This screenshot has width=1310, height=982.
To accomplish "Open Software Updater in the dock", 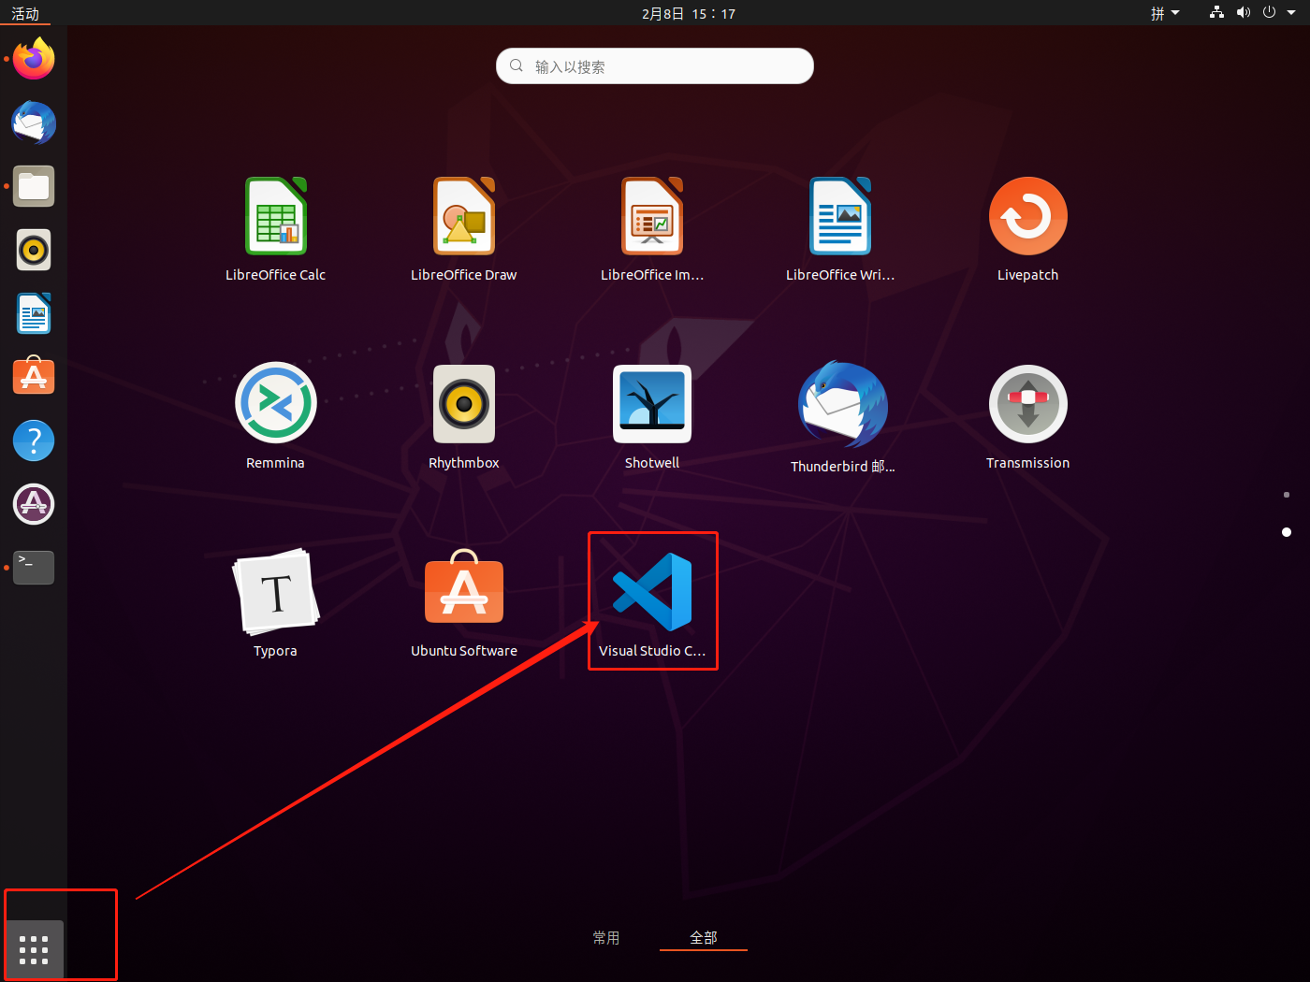I will tap(34, 504).
